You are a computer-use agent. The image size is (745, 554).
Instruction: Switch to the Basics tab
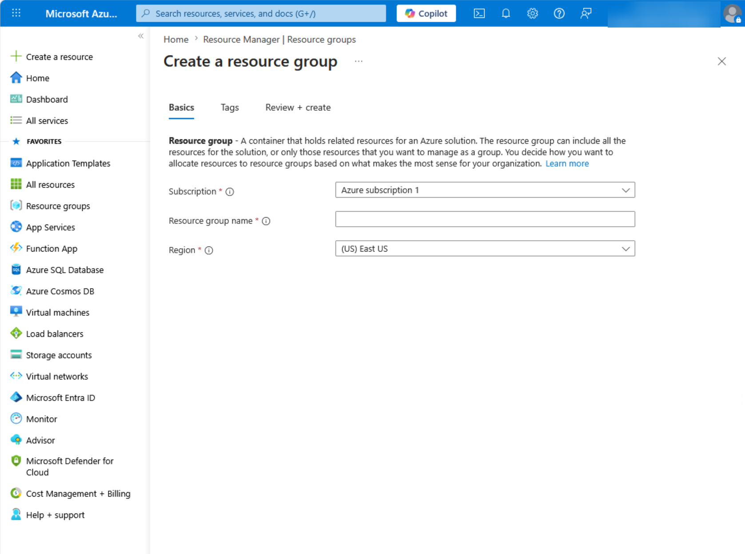181,107
